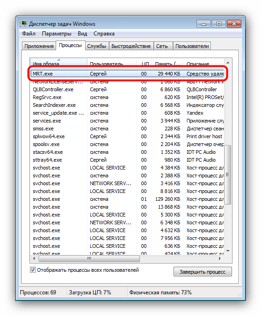The height and width of the screenshot is (316, 261).
Task: Click the Завершить процесс button
Action: [203, 272]
